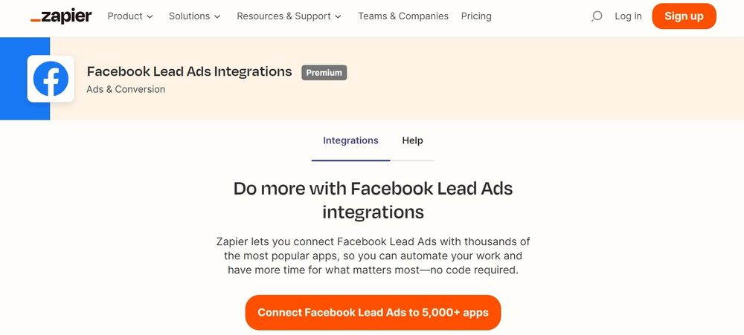744x335 pixels.
Task: Click the Log in link
Action: coord(628,16)
